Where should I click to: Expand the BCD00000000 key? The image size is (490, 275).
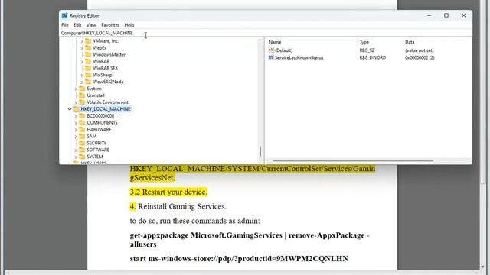[76, 116]
